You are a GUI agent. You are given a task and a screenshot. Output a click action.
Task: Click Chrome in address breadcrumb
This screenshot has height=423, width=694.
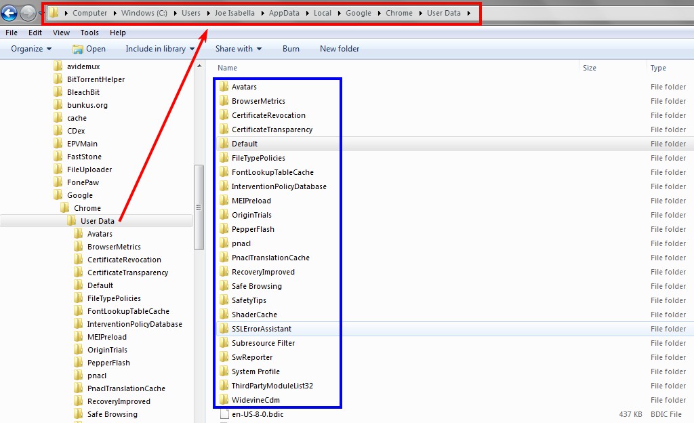(399, 14)
